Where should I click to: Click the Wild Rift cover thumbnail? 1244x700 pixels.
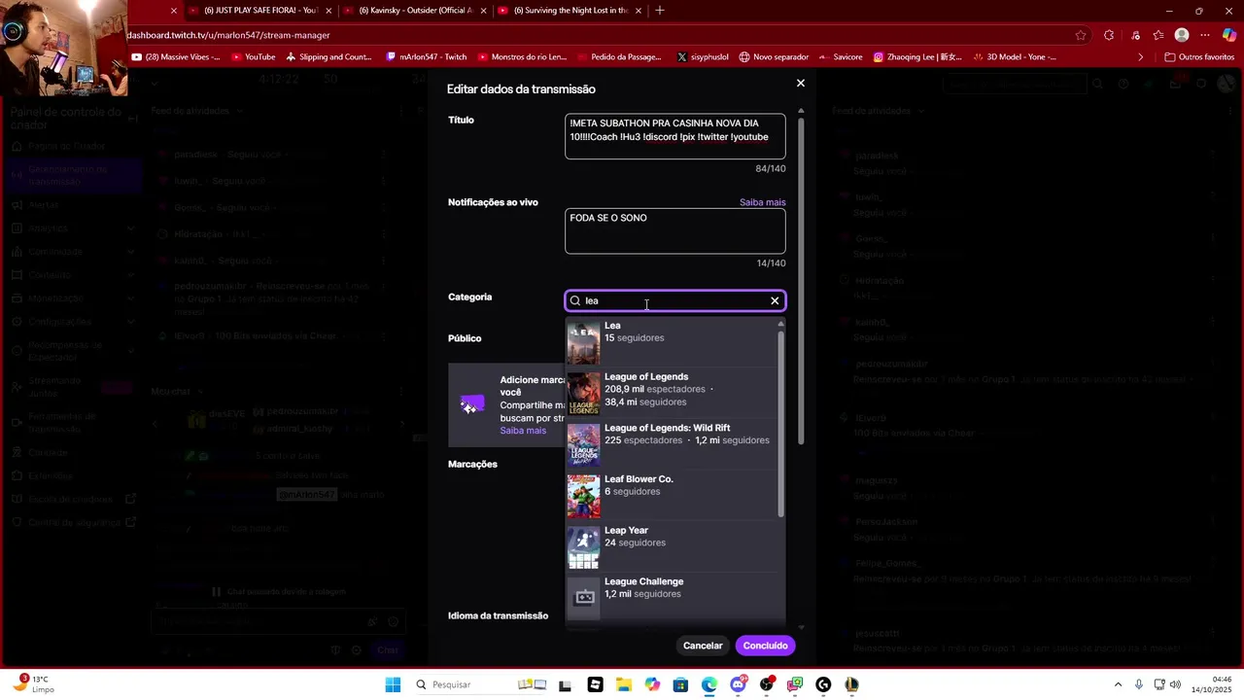pos(583,445)
